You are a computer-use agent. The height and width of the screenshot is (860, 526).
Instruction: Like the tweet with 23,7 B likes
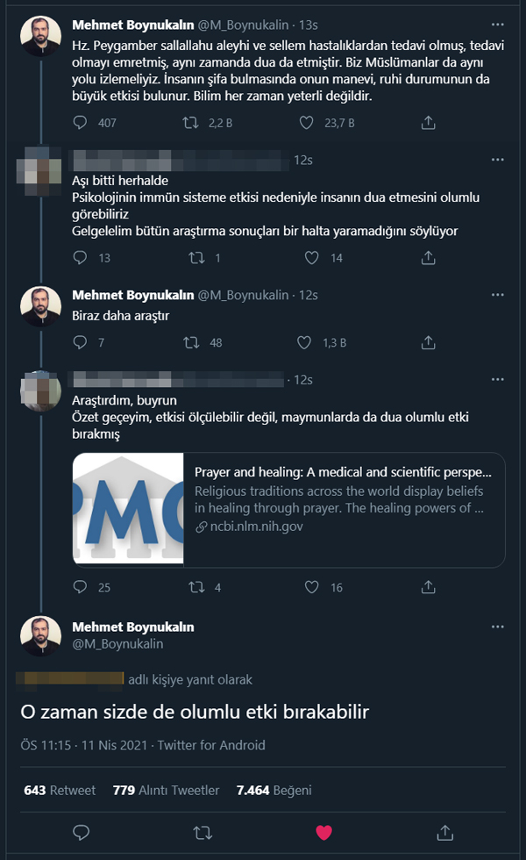pos(307,123)
